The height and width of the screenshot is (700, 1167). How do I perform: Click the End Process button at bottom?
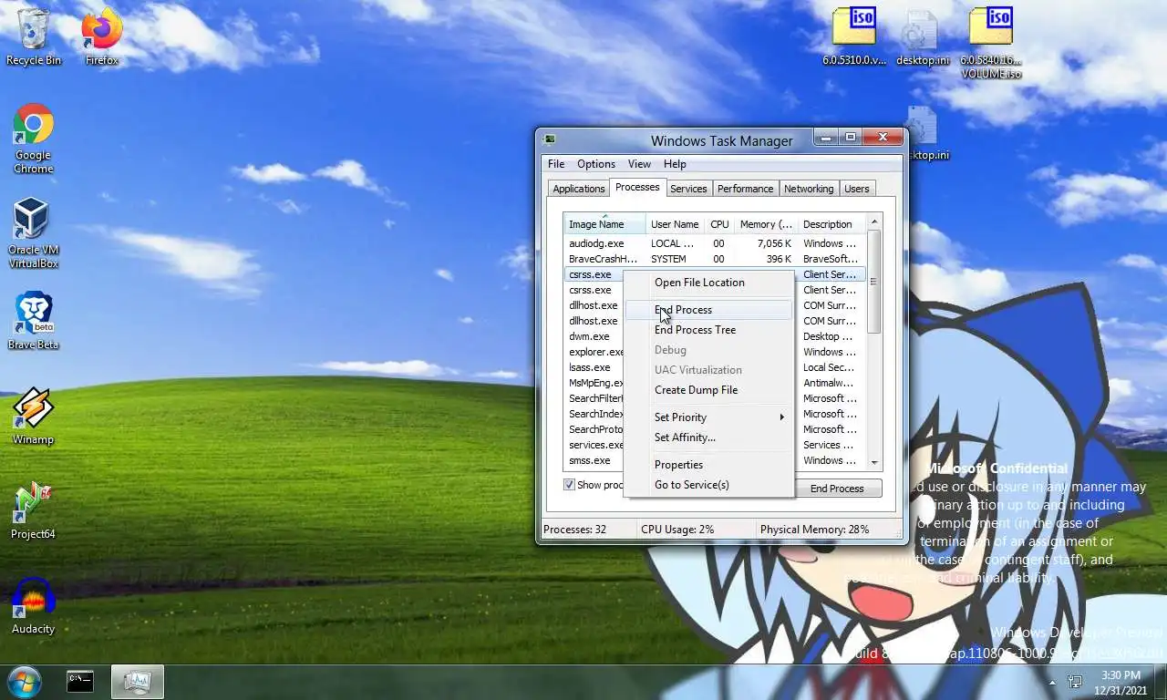click(x=837, y=489)
